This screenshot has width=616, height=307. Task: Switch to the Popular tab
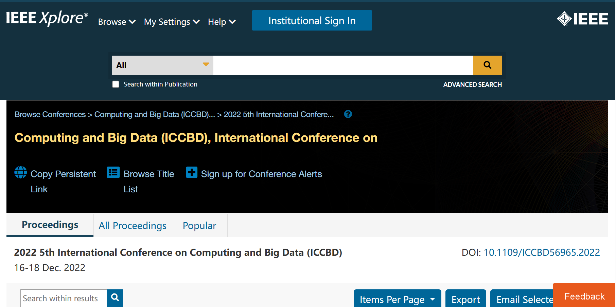tap(199, 226)
